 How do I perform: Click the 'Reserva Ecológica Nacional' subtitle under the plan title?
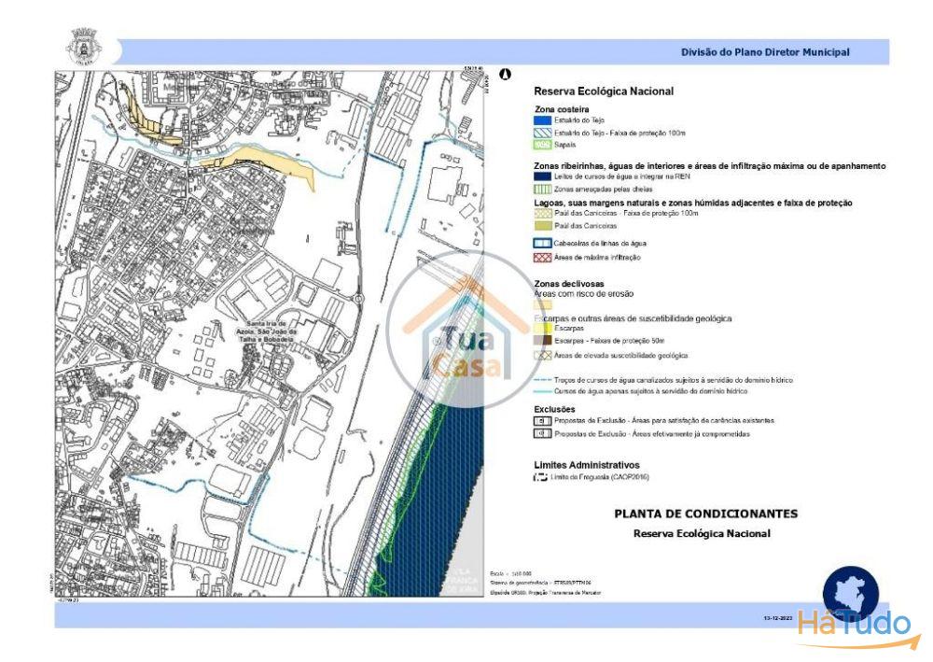pyautogui.click(x=702, y=534)
